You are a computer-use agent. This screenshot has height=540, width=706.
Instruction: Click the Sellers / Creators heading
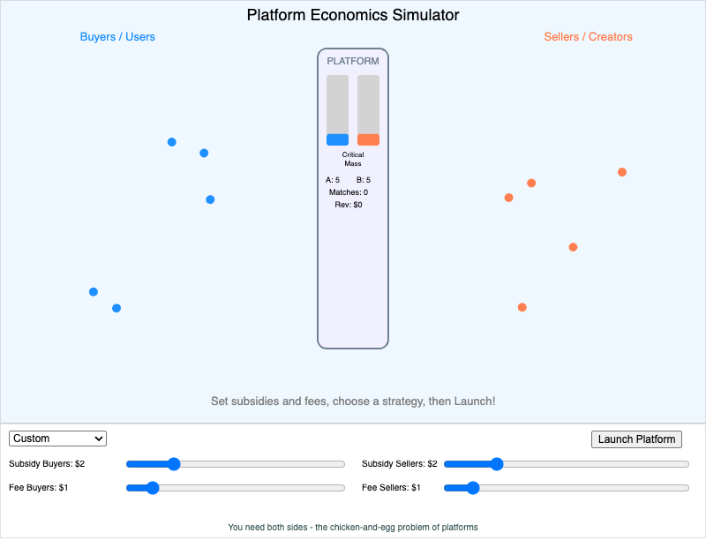point(588,36)
